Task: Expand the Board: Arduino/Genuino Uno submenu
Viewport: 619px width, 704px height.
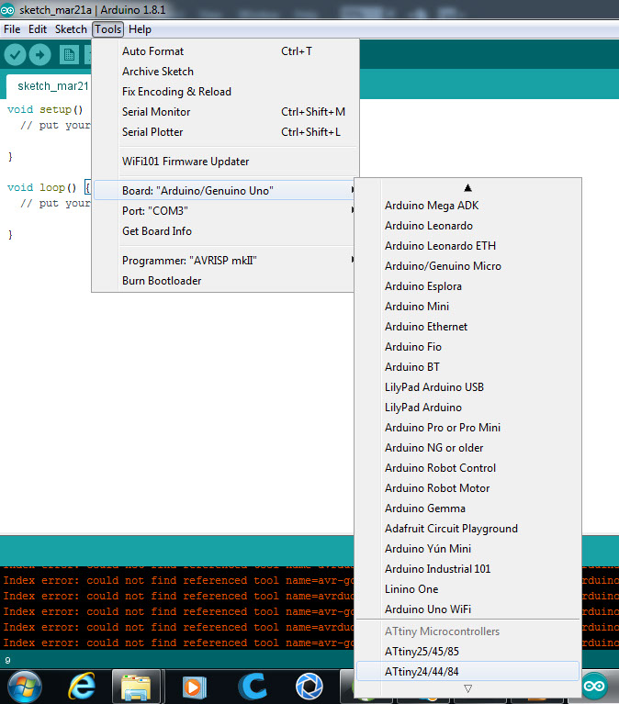Action: [x=224, y=190]
